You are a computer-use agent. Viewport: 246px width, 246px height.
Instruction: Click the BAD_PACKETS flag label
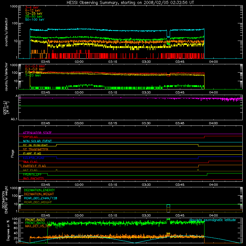pos(34,178)
